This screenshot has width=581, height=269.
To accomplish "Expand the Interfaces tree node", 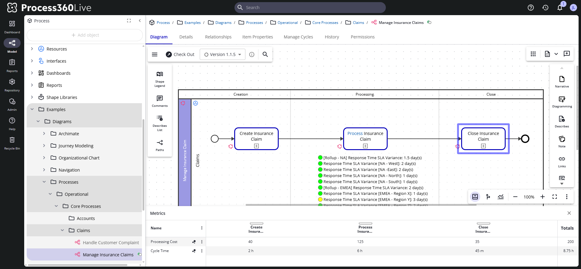I will click(32, 61).
